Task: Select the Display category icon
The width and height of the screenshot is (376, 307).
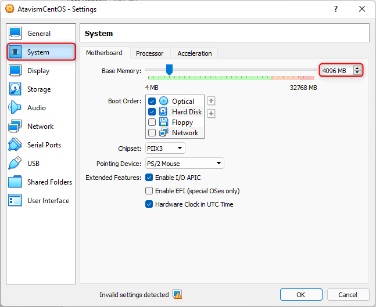Action: [x=15, y=71]
